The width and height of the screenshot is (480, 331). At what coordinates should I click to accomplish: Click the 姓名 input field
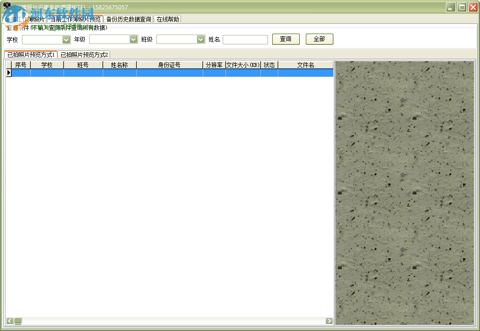pyautogui.click(x=245, y=40)
